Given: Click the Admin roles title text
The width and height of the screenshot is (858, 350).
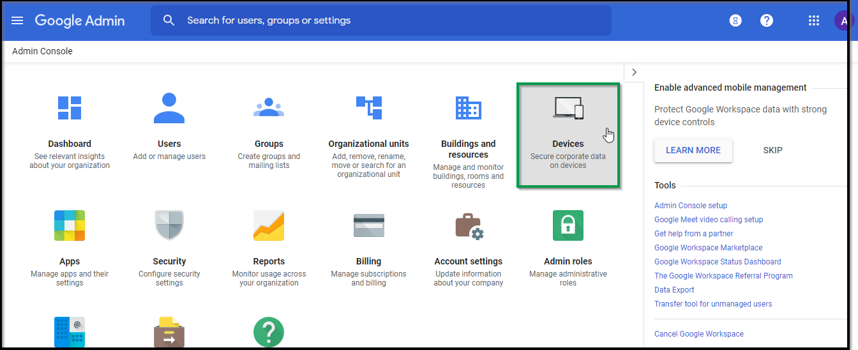Looking at the screenshot, I should click(568, 261).
